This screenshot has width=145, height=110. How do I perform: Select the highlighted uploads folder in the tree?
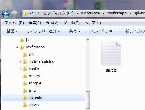[43, 98]
